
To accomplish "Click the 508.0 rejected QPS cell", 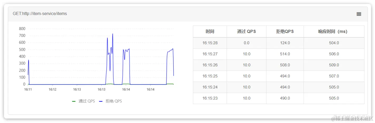I will tap(285, 65).
